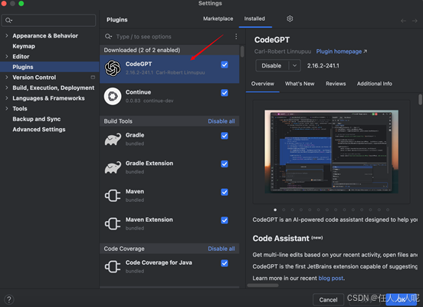Click the Continue plugin logo icon
The image size is (423, 307).
click(113, 96)
